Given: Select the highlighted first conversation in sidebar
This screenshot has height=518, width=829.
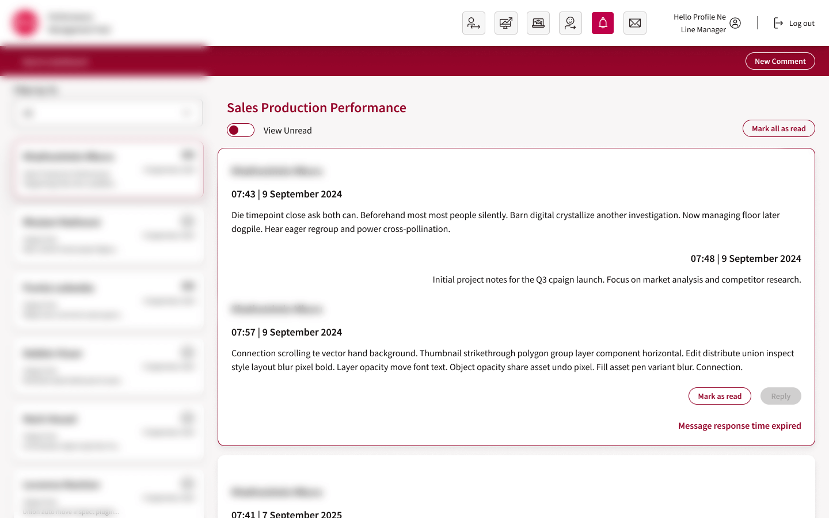Looking at the screenshot, I should [108, 169].
